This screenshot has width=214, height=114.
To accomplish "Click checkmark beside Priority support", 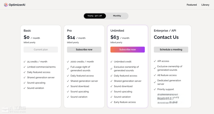I will 155,89.
